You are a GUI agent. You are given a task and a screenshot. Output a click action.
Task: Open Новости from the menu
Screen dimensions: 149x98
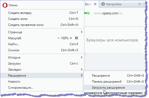42,81
